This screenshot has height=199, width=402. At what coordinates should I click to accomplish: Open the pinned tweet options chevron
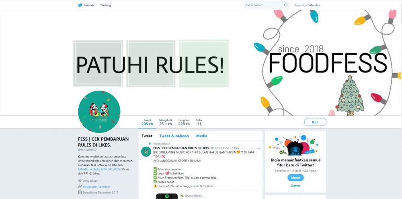tap(258, 148)
